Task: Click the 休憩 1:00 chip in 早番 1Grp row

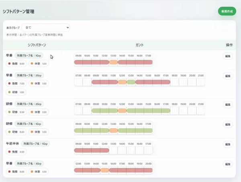Action: 39,64
